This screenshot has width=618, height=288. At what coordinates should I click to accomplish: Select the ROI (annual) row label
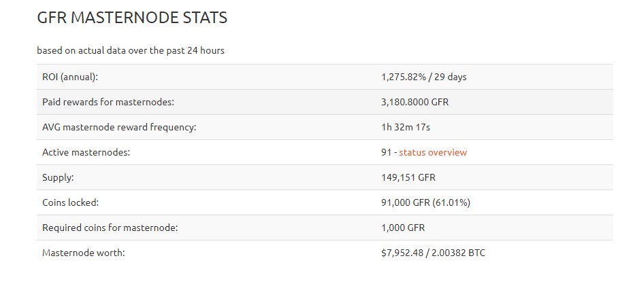(x=69, y=77)
